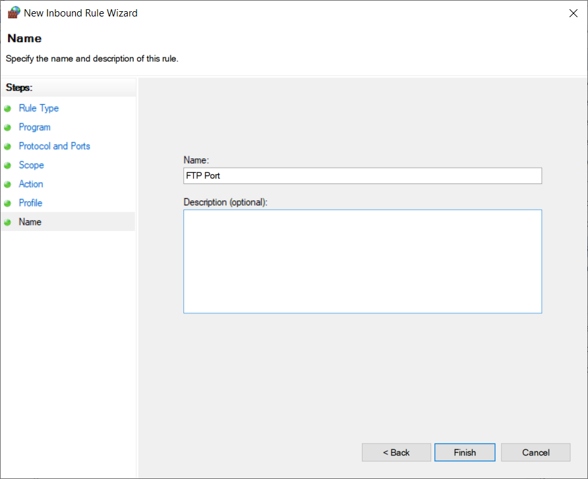Click the green dot beside Action step

[8, 185]
